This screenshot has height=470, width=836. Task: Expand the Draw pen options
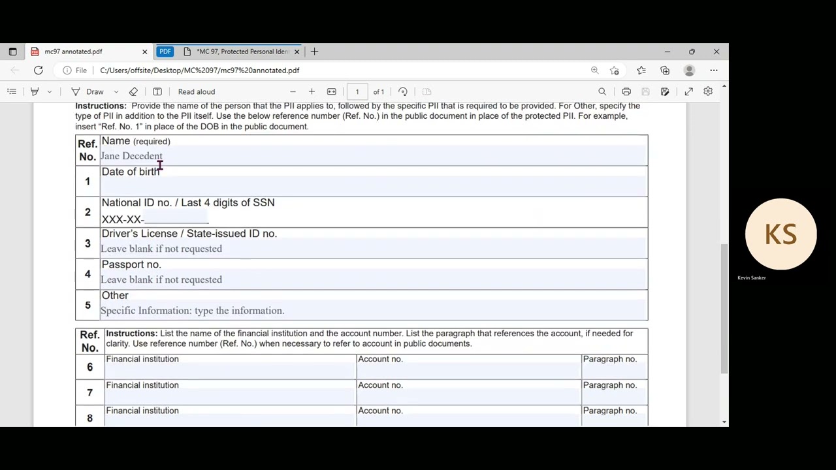(x=116, y=92)
